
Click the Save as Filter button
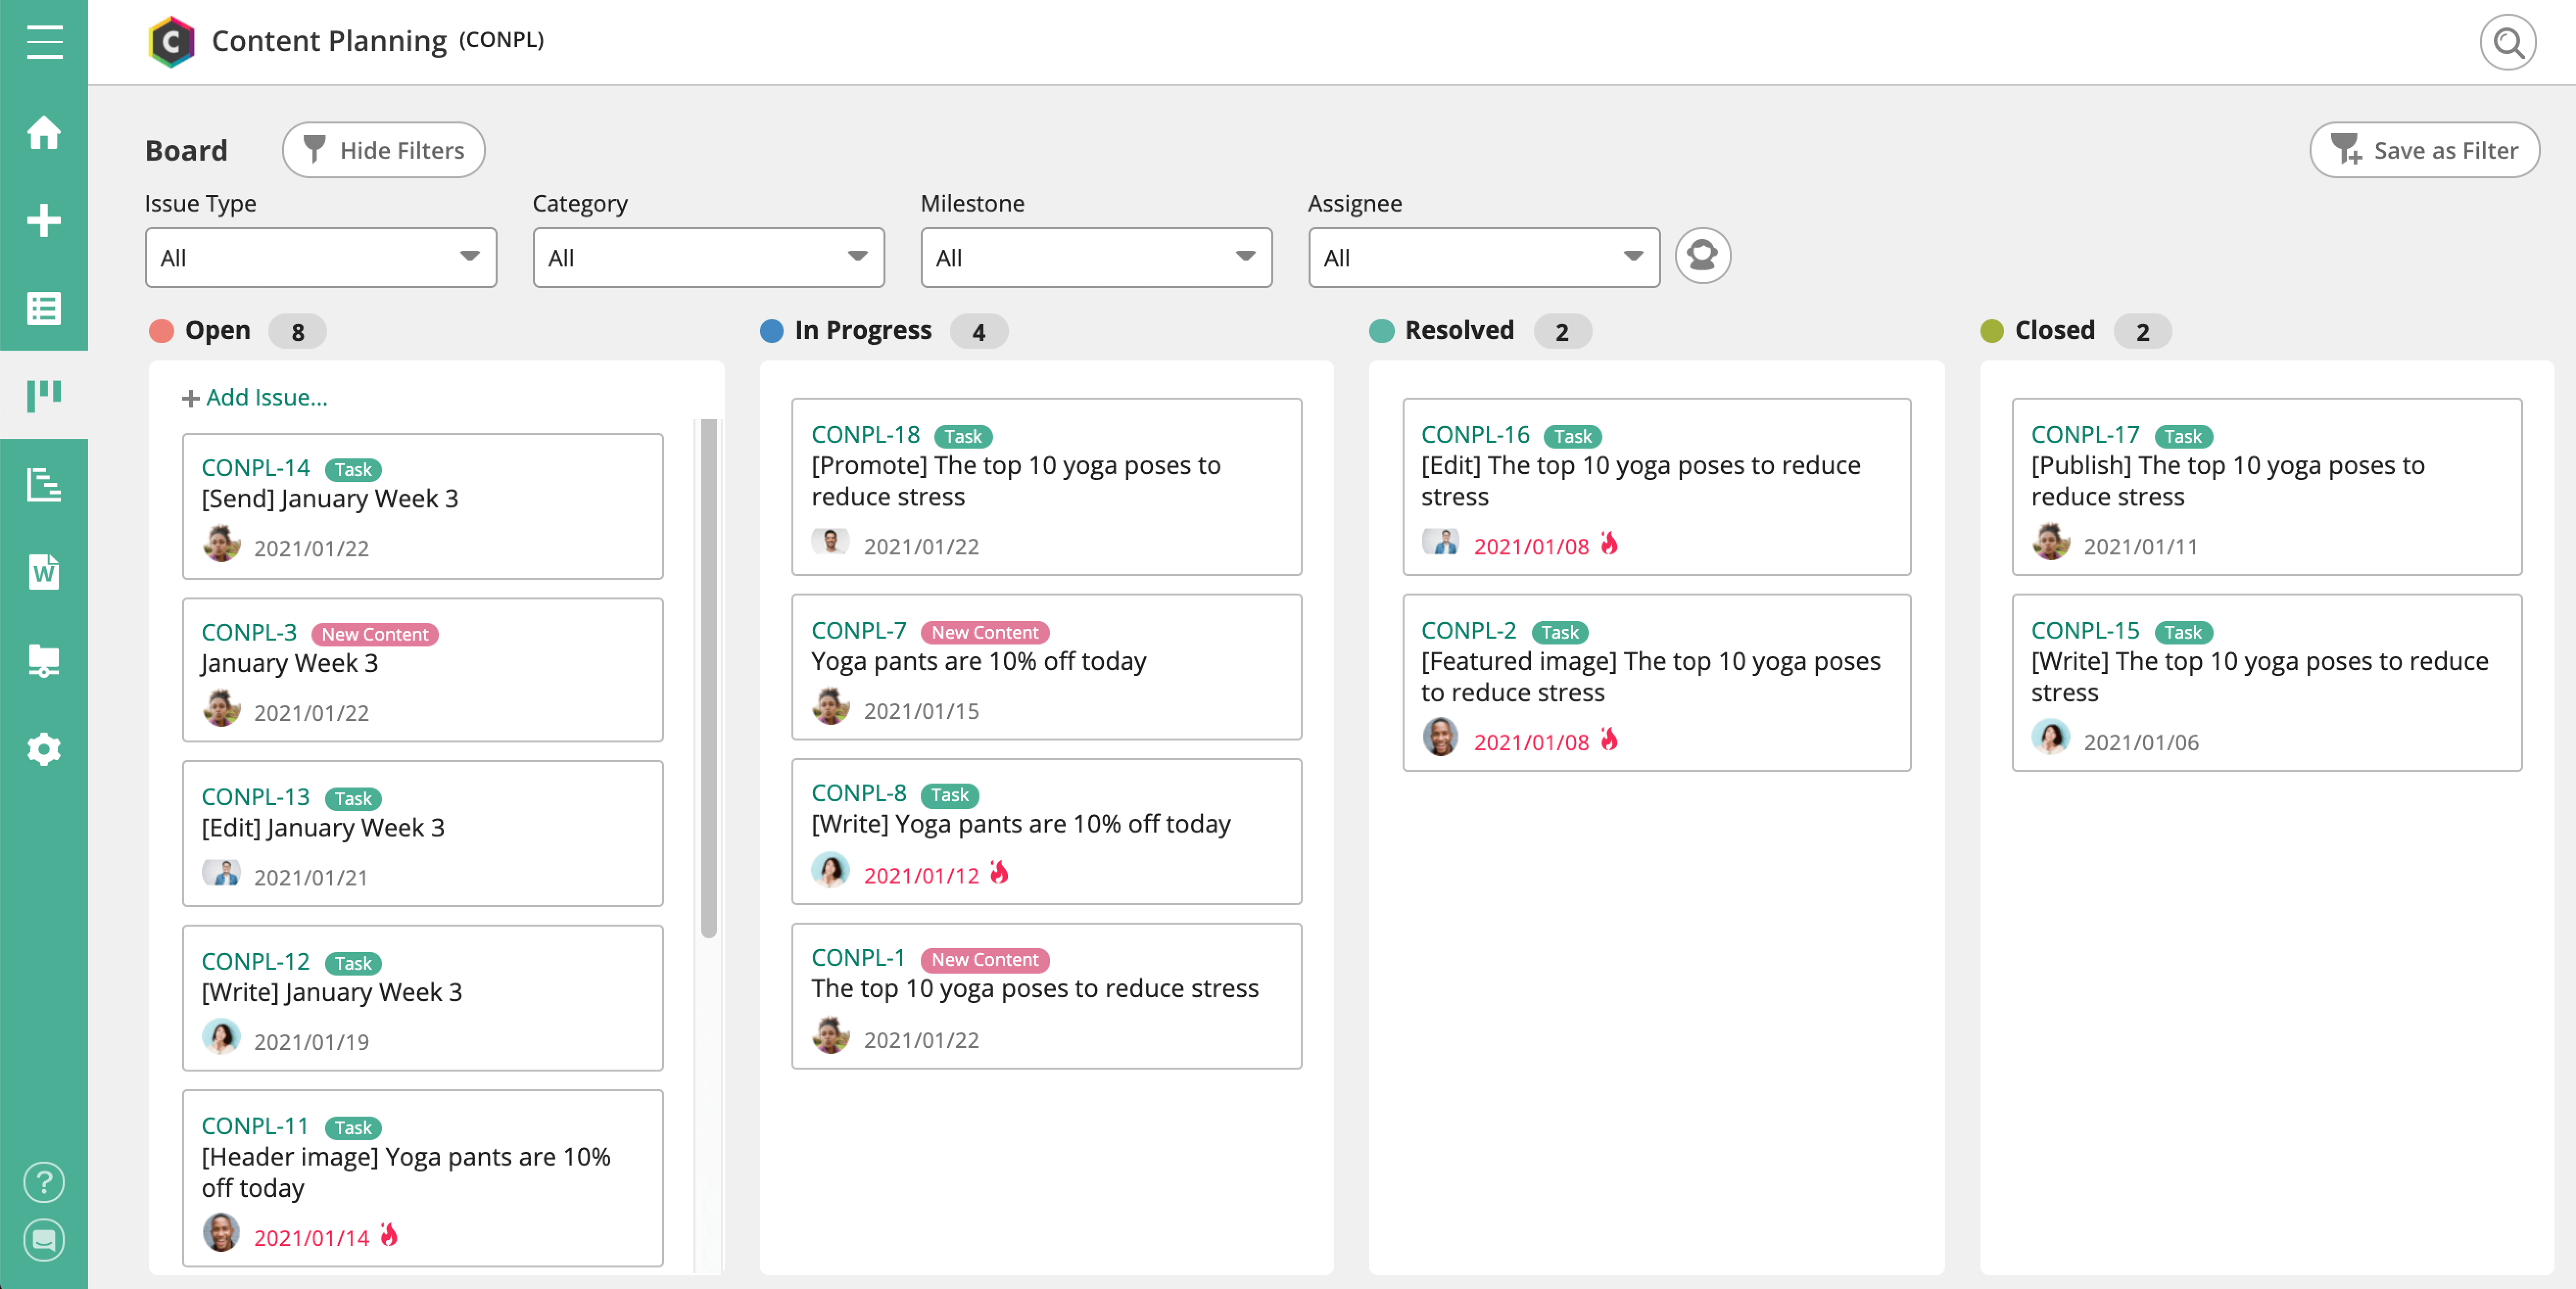pyautogui.click(x=2424, y=150)
